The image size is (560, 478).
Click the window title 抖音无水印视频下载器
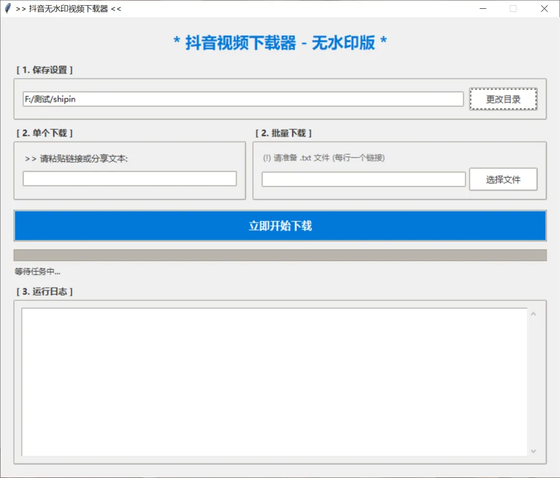tap(68, 9)
